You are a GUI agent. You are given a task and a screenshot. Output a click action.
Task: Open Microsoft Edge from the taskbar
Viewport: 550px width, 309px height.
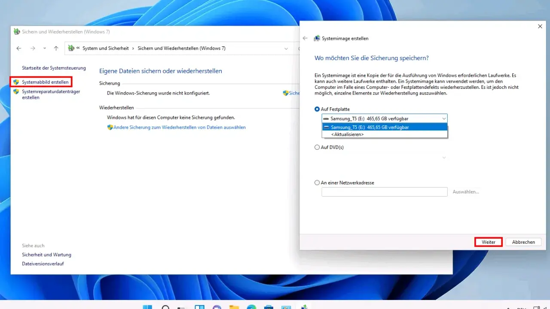pos(251,307)
